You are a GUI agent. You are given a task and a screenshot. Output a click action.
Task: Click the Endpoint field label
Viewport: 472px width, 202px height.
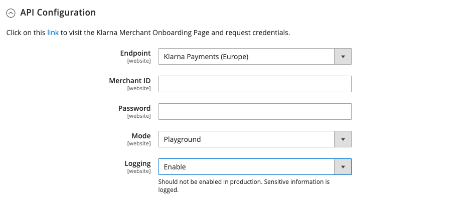pos(135,53)
